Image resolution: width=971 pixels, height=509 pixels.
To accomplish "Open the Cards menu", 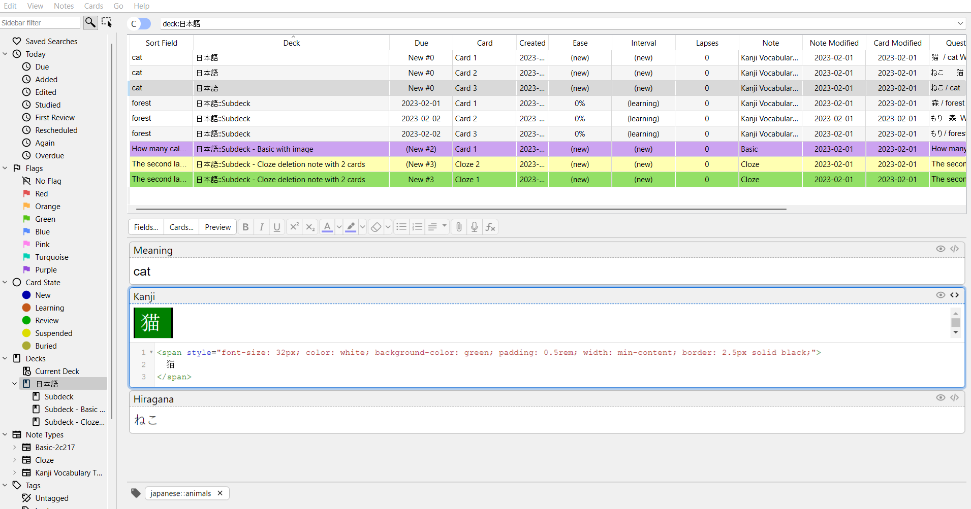I will (93, 6).
